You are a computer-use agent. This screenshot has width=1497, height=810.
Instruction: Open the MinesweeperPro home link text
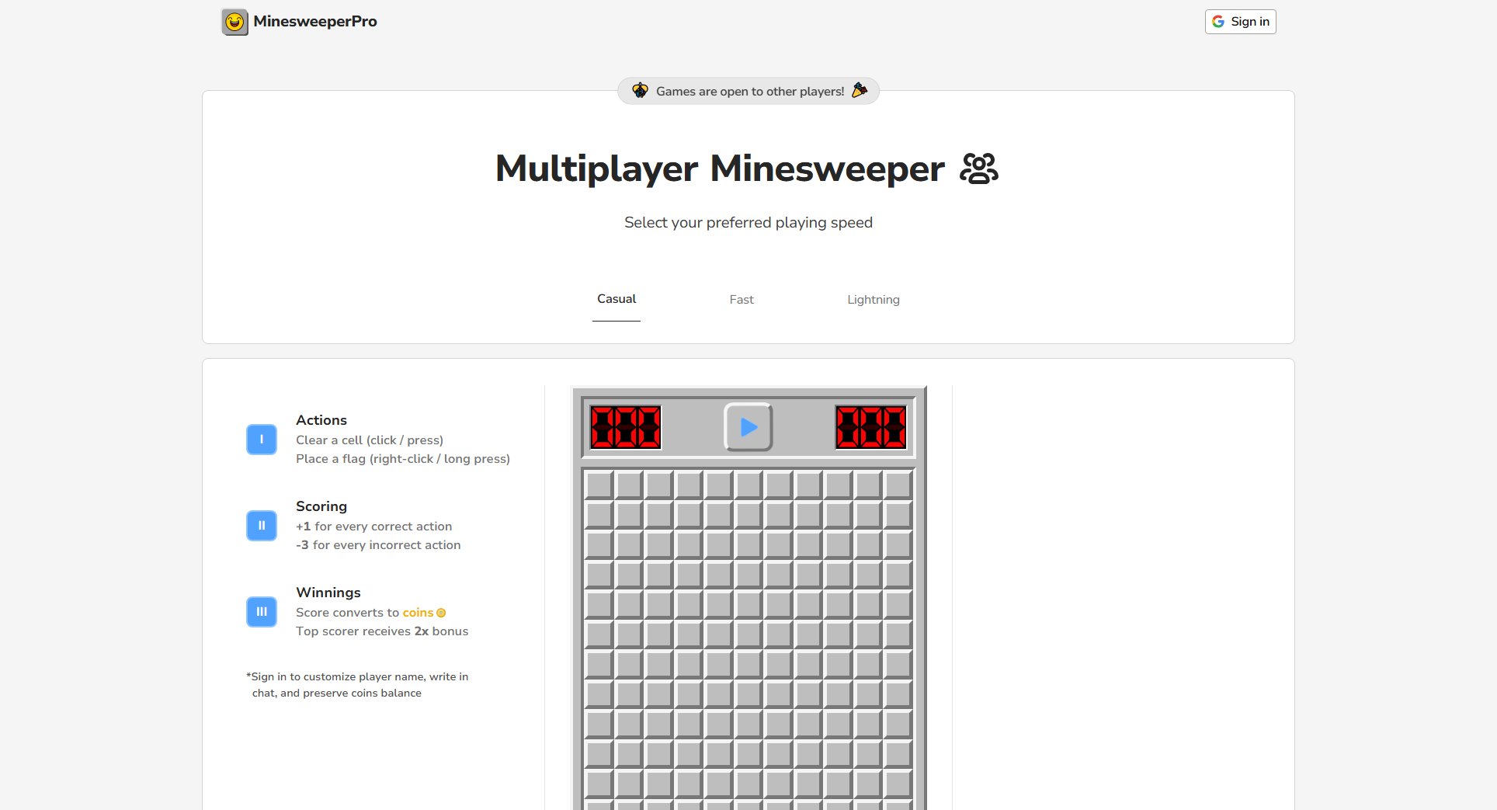[x=314, y=22]
